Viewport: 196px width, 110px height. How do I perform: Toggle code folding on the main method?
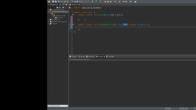pos(73,15)
